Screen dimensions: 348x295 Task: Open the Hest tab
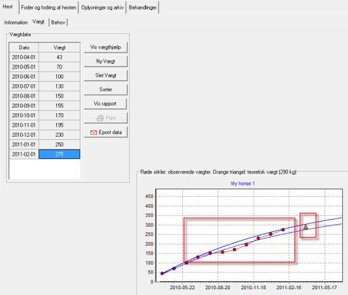click(8, 7)
